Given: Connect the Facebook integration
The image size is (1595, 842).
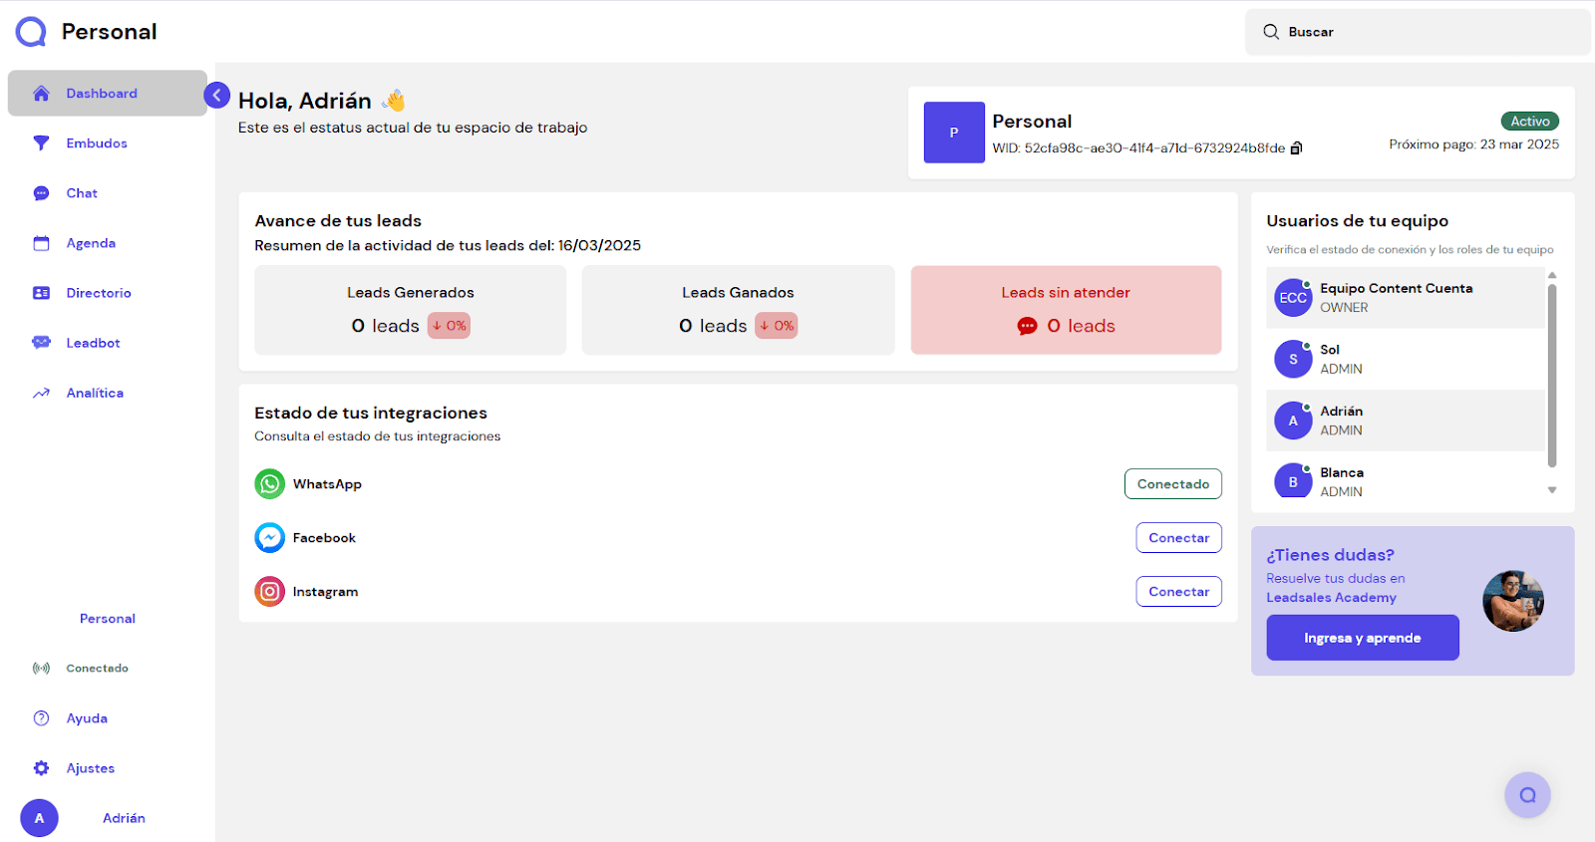Looking at the screenshot, I should coord(1178,538).
